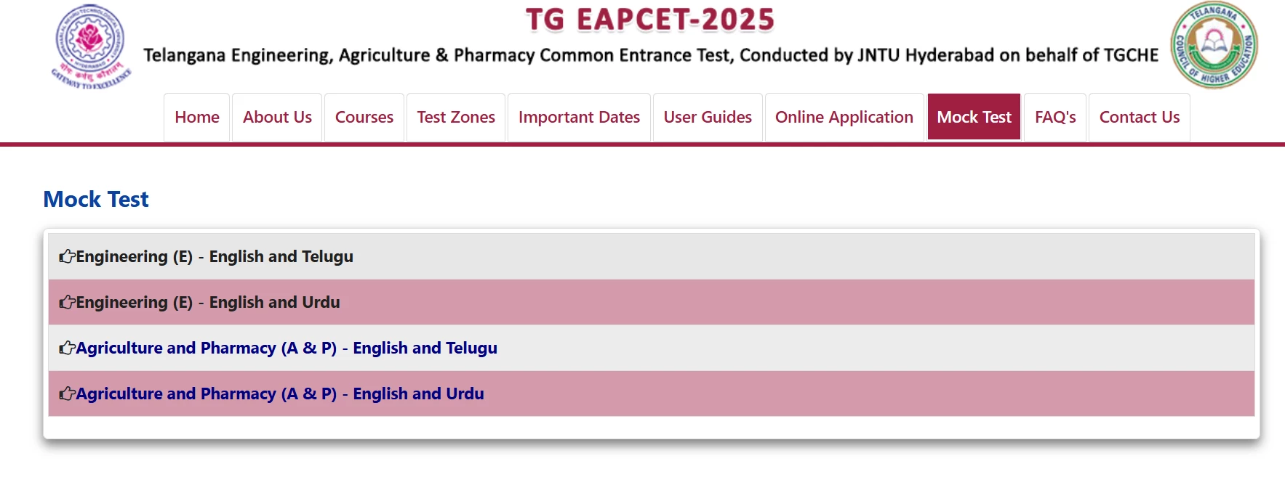
Task: Navigate to Test Zones
Action: point(456,117)
